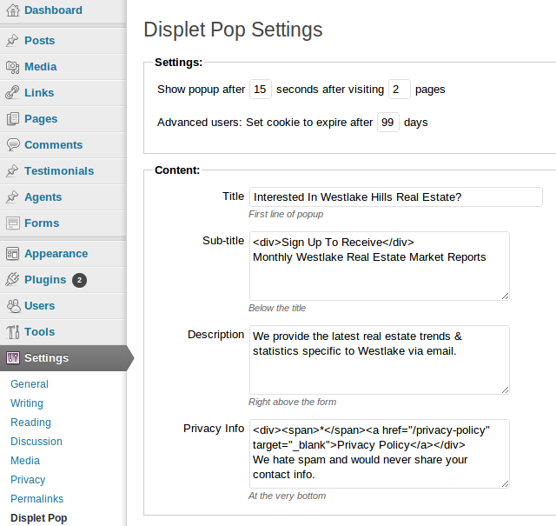Screen dimensions: 556x526
Task: Click the Links chain icon
Action: (x=12, y=93)
